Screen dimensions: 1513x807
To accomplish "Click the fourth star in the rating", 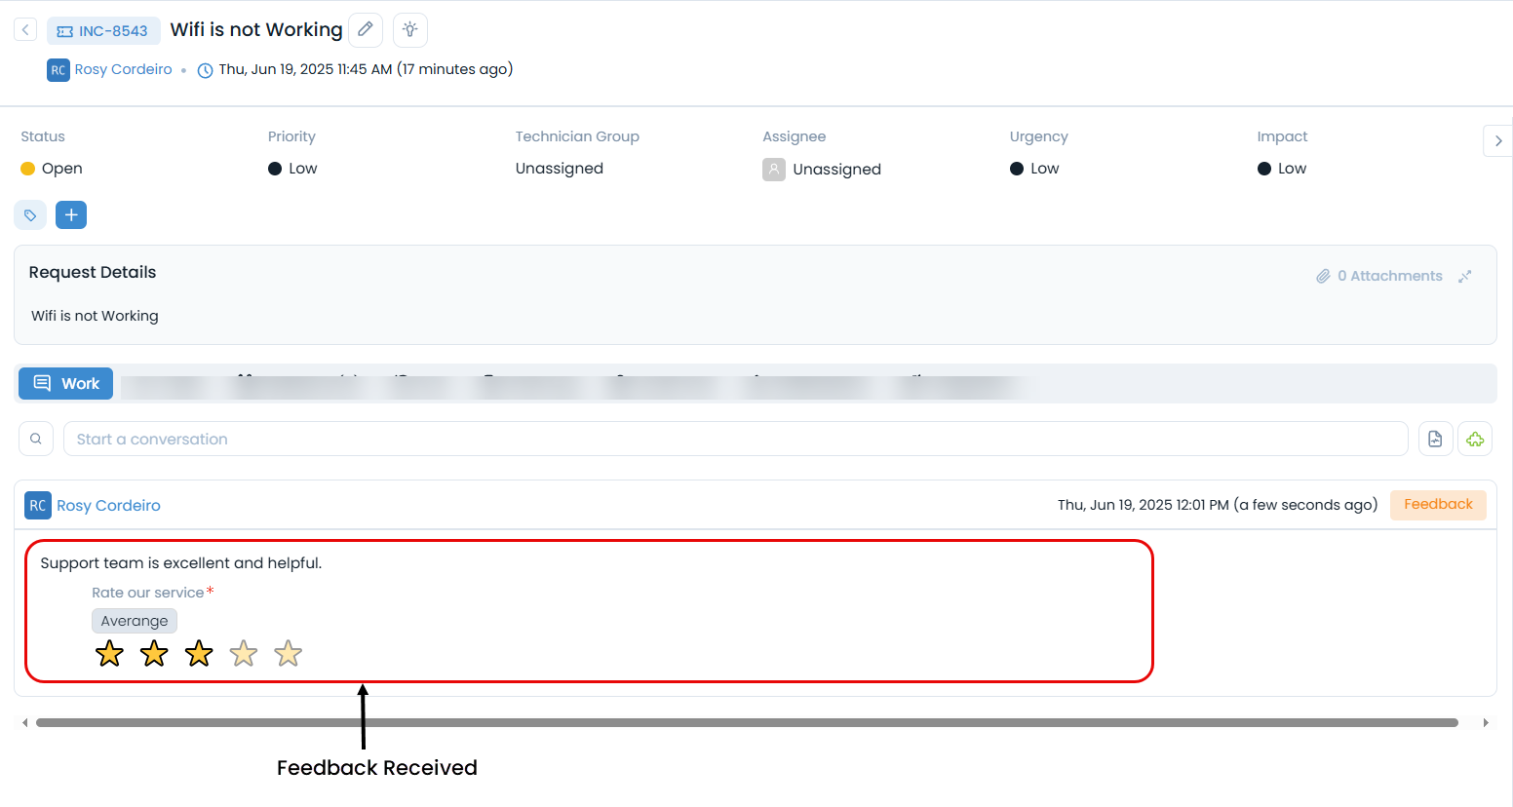I will [244, 654].
